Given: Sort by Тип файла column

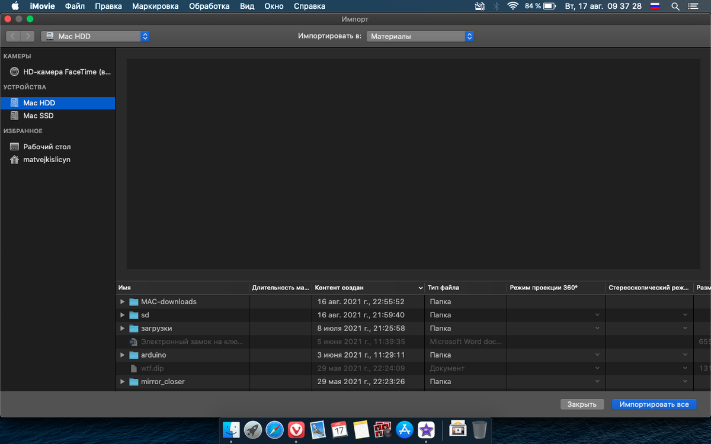Looking at the screenshot, I should [x=466, y=288].
